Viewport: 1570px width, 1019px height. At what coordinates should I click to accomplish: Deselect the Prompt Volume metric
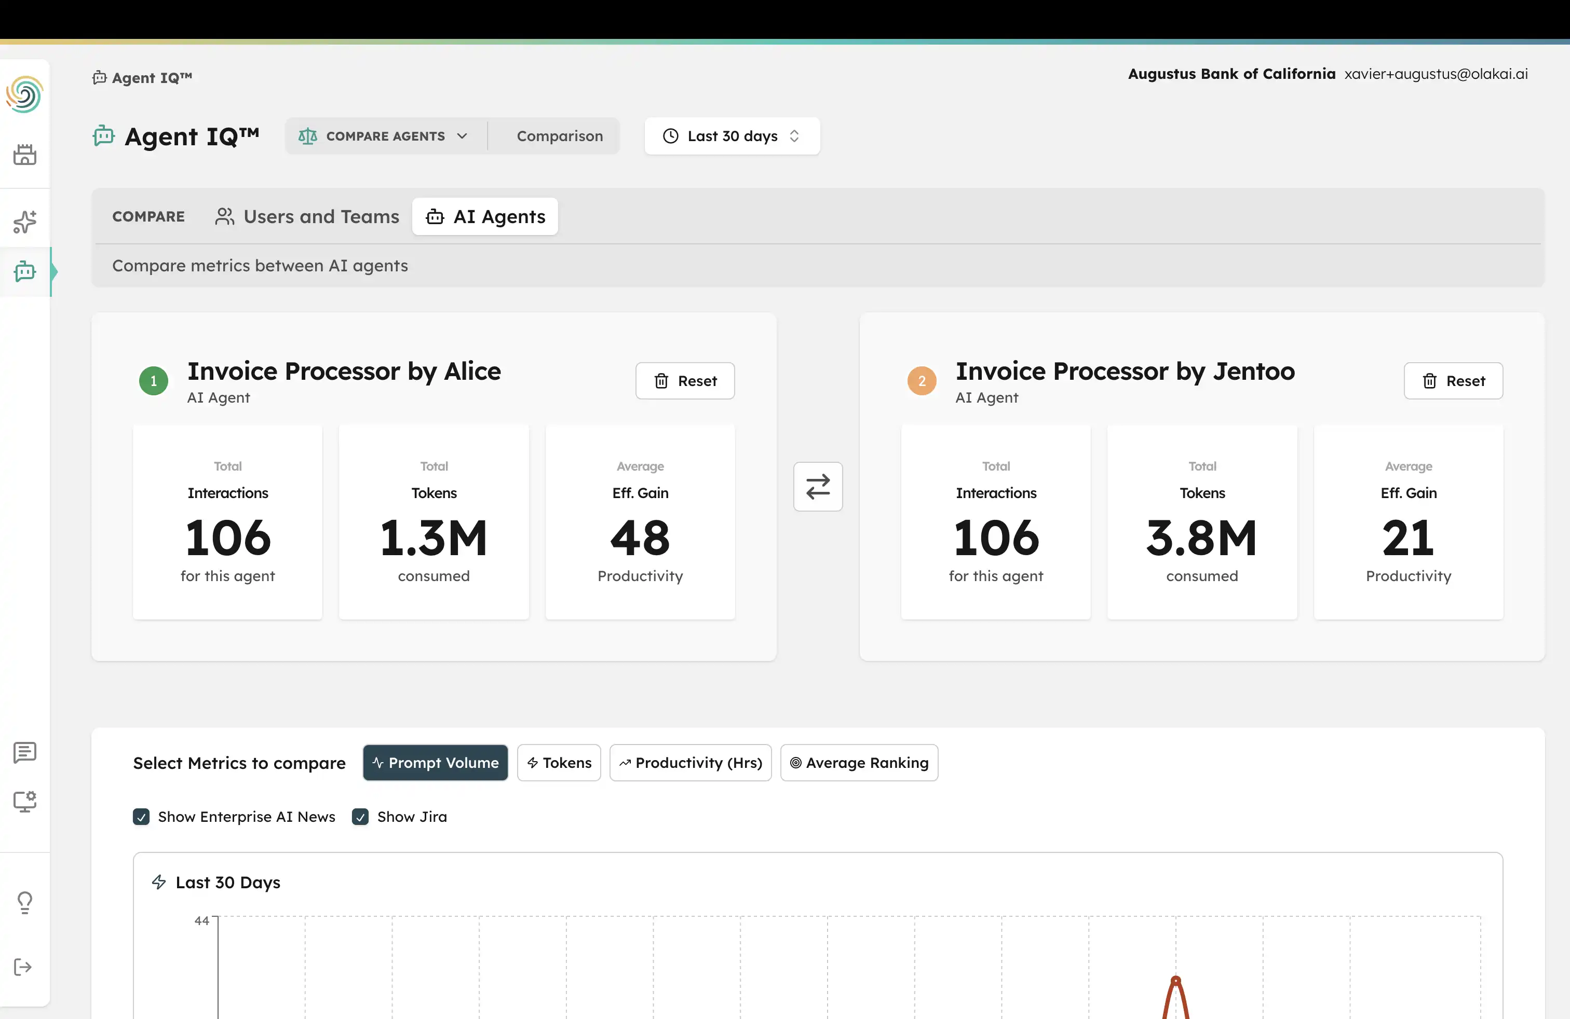point(435,763)
